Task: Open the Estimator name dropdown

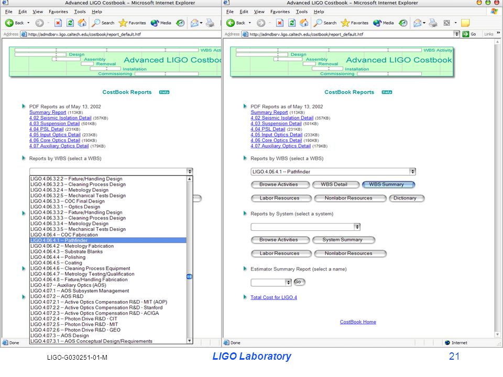Action: [x=288, y=282]
